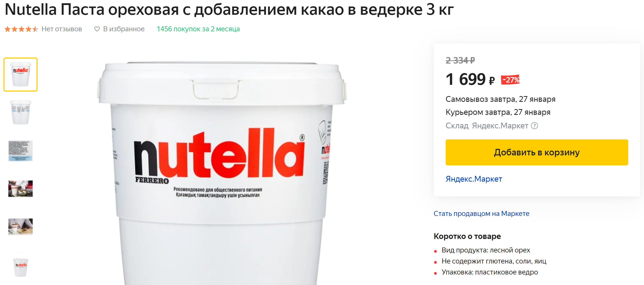Open reviews via Нет отзывов
The height and width of the screenshot is (285, 644).
click(62, 29)
